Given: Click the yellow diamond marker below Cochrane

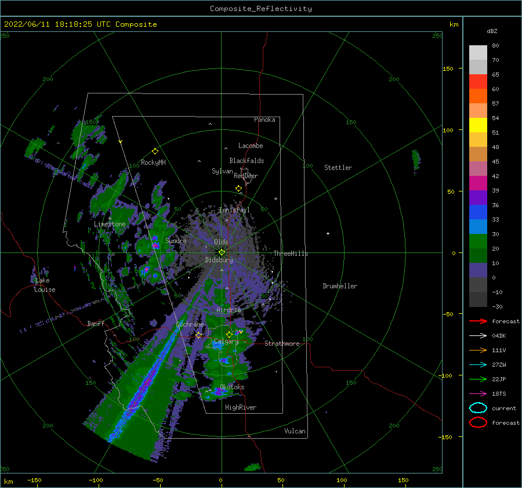Looking at the screenshot, I should [x=199, y=335].
